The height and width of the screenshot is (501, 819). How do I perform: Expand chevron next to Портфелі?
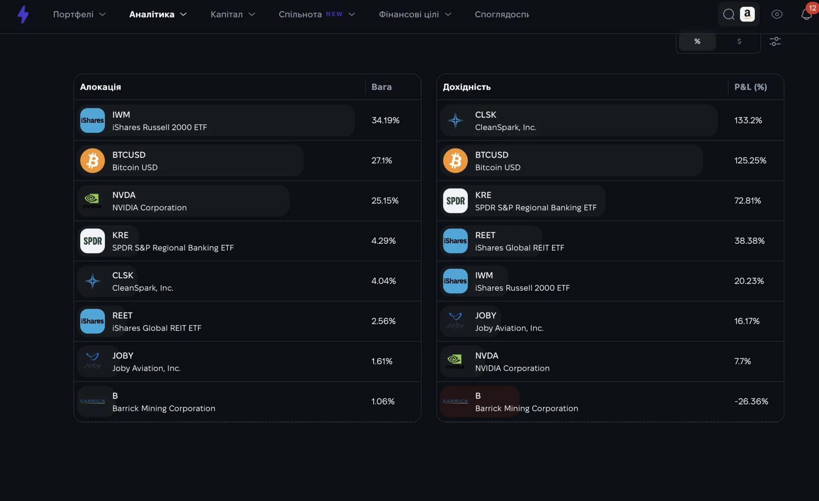[x=102, y=14]
